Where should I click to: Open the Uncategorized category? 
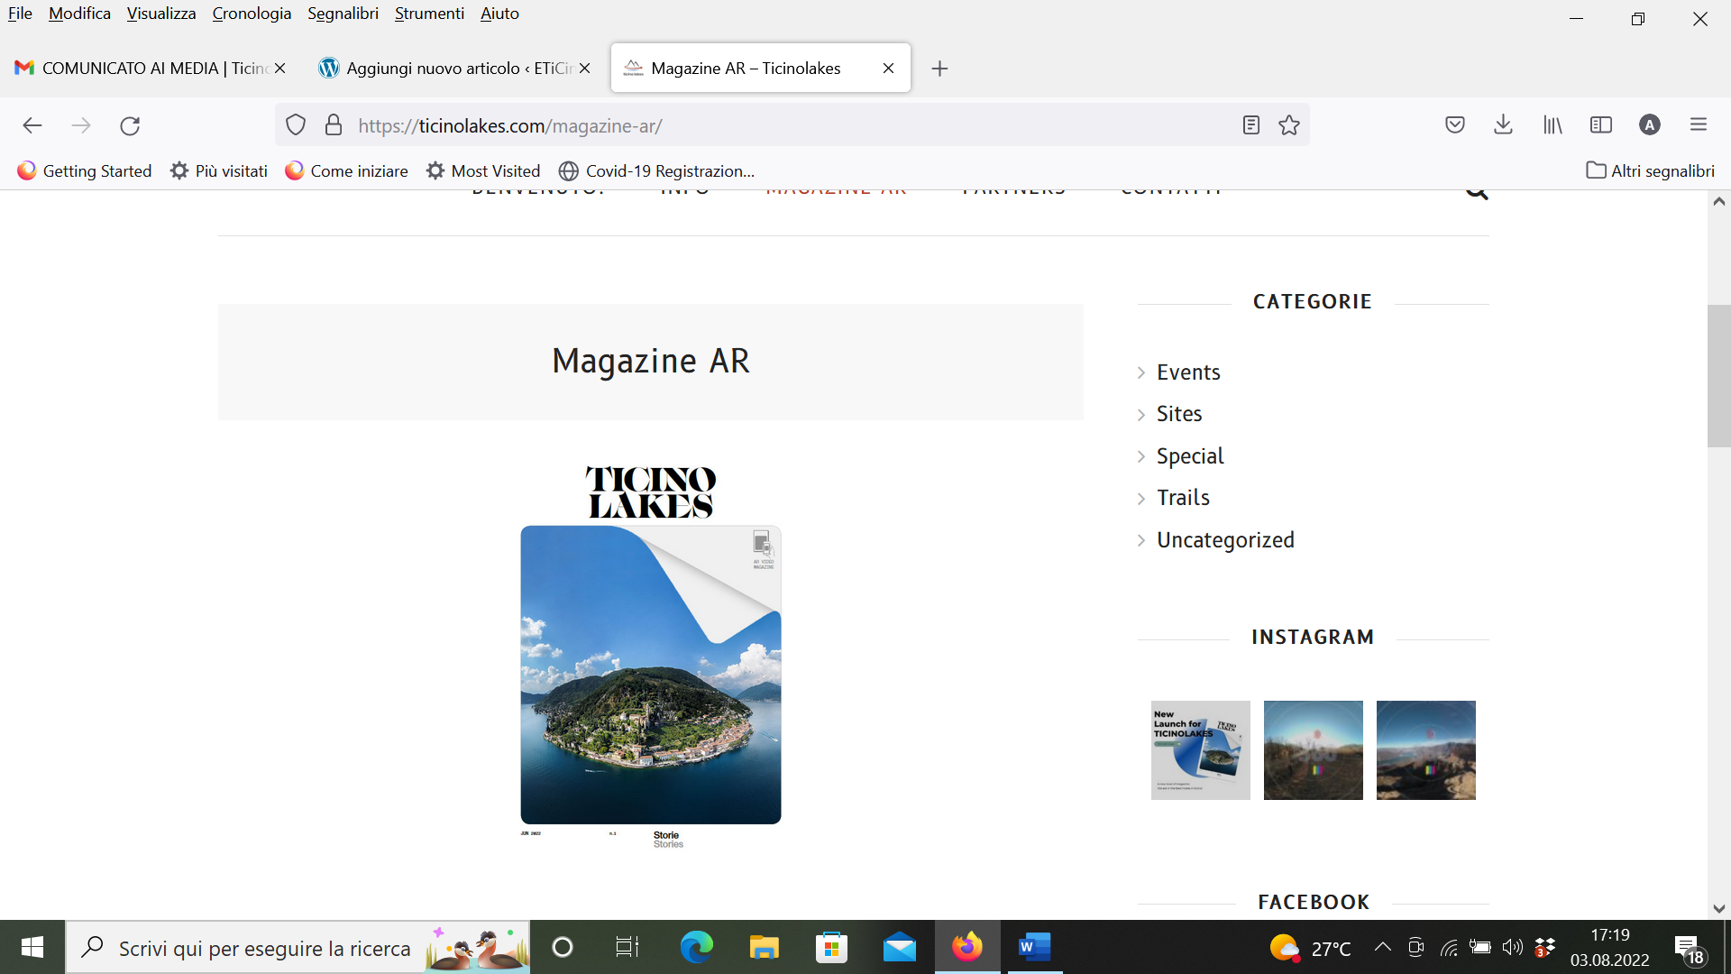click(x=1225, y=540)
